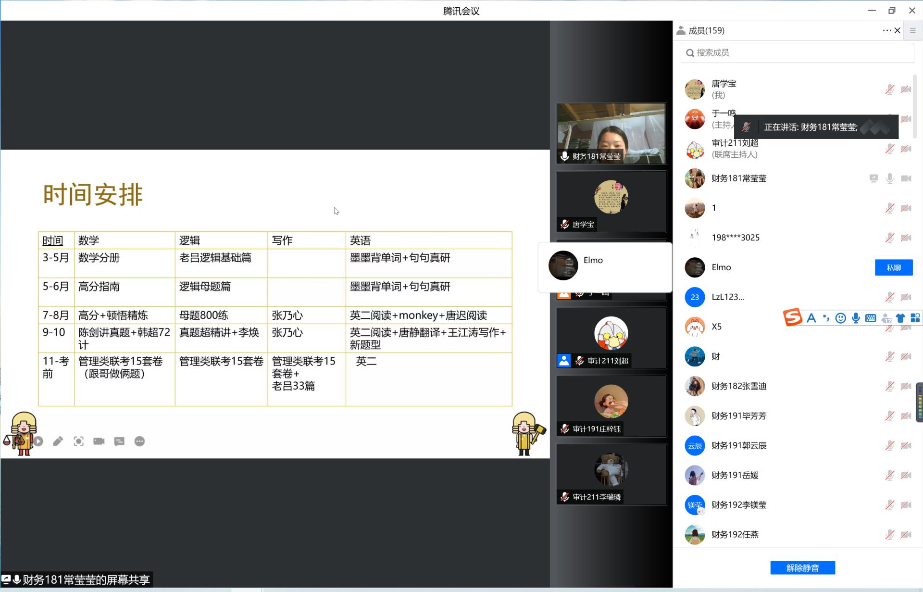Image resolution: width=923 pixels, height=592 pixels.
Task: Click the members person icon beside 成员(159)
Action: 681,30
